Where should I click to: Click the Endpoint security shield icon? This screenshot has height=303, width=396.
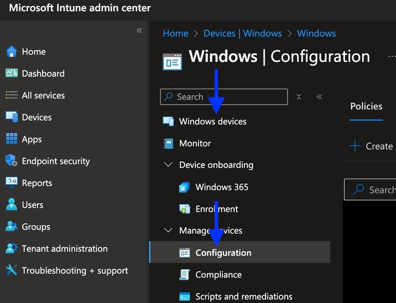pyautogui.click(x=11, y=161)
